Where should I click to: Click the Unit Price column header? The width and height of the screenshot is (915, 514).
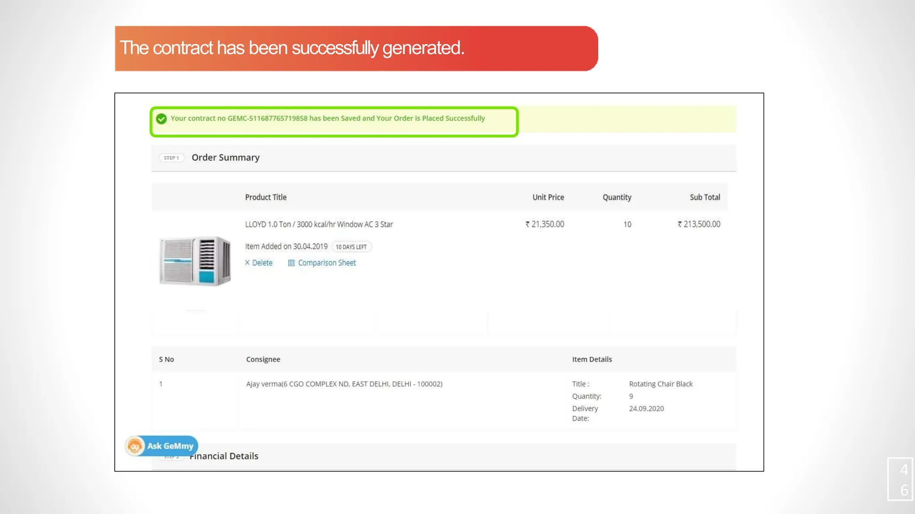(548, 197)
